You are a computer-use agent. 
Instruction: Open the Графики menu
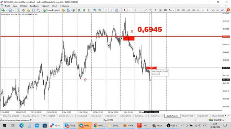click(x=34, y=6)
